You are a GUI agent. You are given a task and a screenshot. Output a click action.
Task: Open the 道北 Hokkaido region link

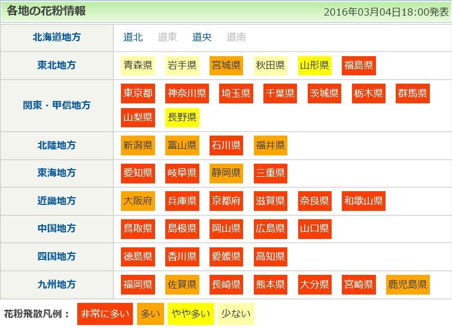coord(133,37)
